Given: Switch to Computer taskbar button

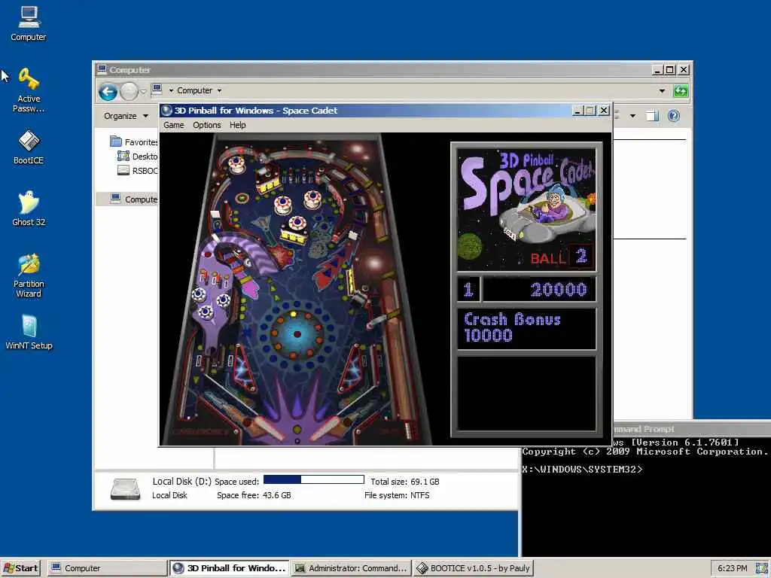Looking at the screenshot, I should [107, 568].
